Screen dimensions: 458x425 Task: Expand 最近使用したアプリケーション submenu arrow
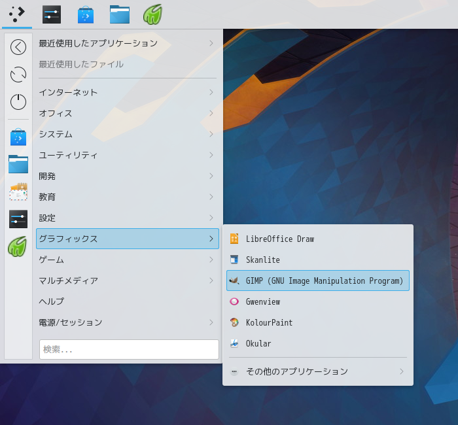click(211, 43)
